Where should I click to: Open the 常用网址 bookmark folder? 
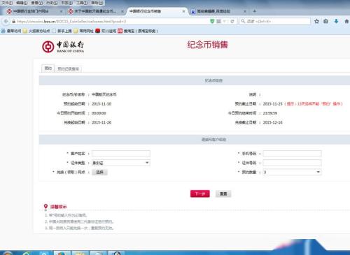coord(83,31)
